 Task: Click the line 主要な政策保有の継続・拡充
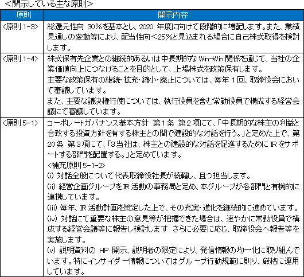coord(174,80)
